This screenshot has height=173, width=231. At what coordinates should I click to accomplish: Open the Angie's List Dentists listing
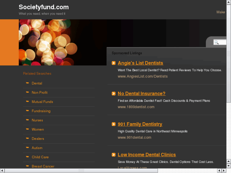pyautogui.click(x=140, y=63)
